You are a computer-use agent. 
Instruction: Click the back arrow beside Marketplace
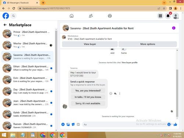pyautogui.click(x=5, y=25)
